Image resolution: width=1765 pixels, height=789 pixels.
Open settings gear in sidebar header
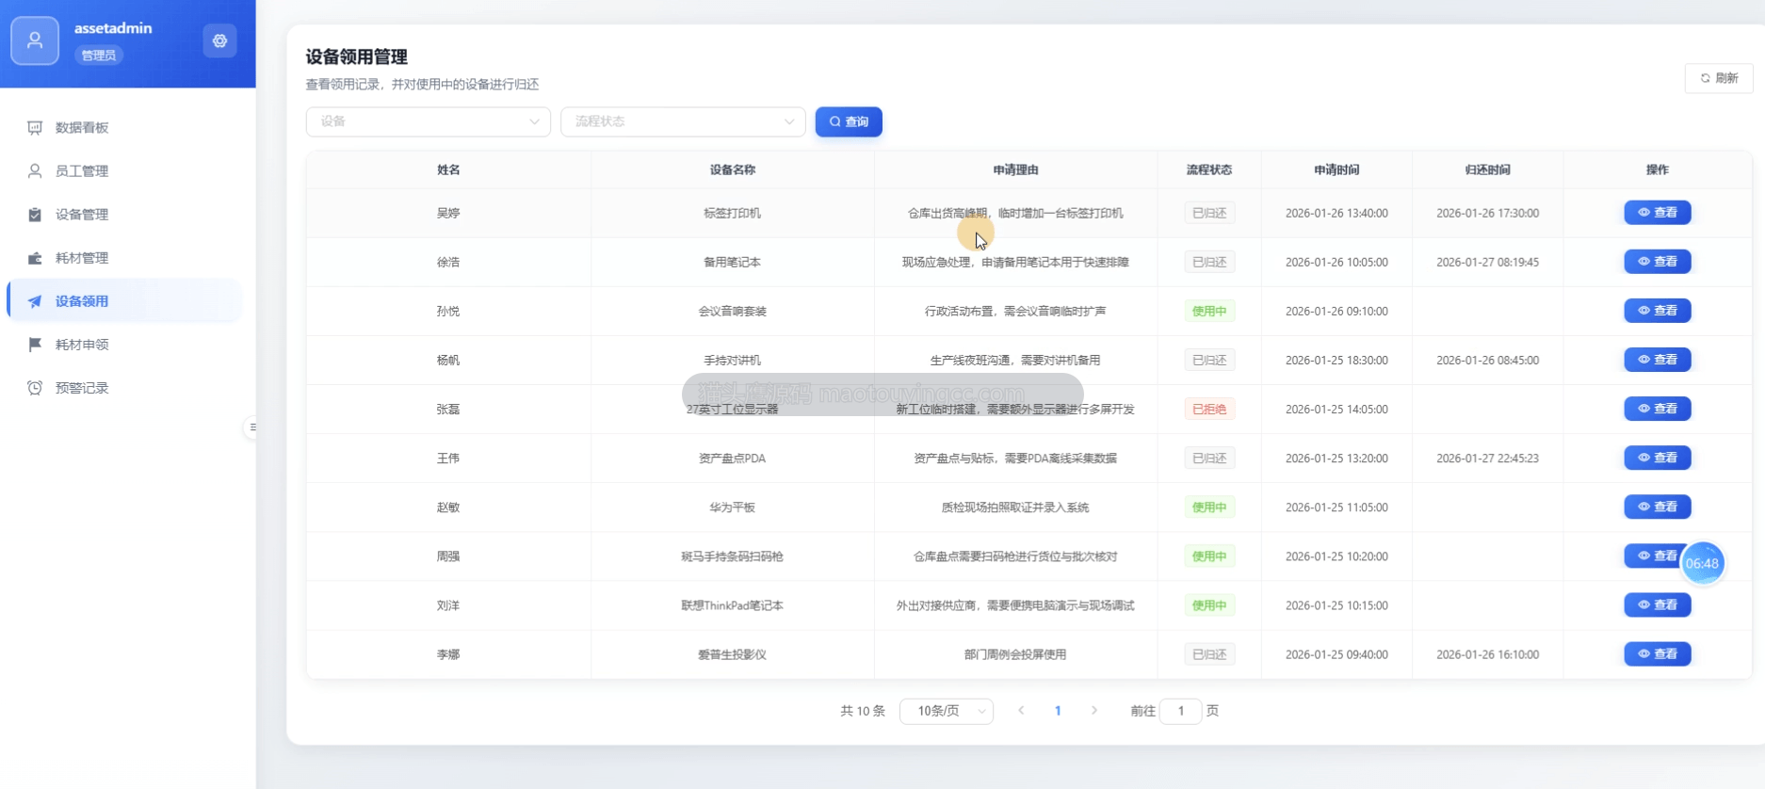[x=219, y=40]
